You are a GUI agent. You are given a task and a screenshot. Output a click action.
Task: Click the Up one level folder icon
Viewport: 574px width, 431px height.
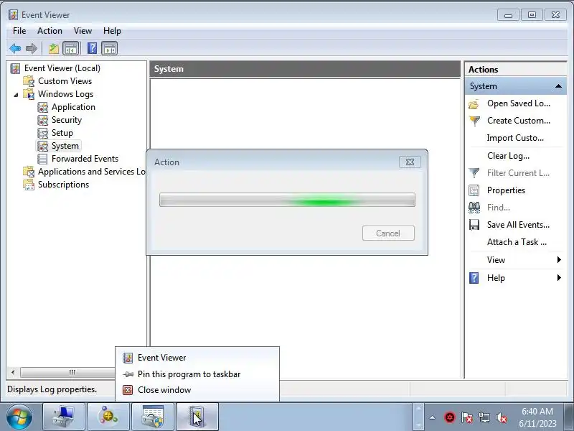(x=54, y=48)
